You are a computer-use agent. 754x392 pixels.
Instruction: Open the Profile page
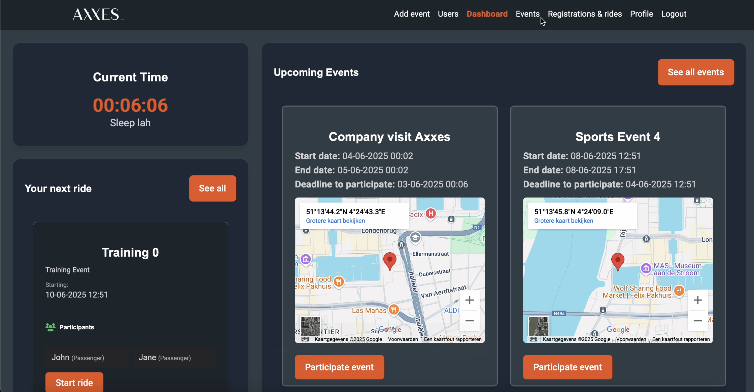click(x=641, y=14)
